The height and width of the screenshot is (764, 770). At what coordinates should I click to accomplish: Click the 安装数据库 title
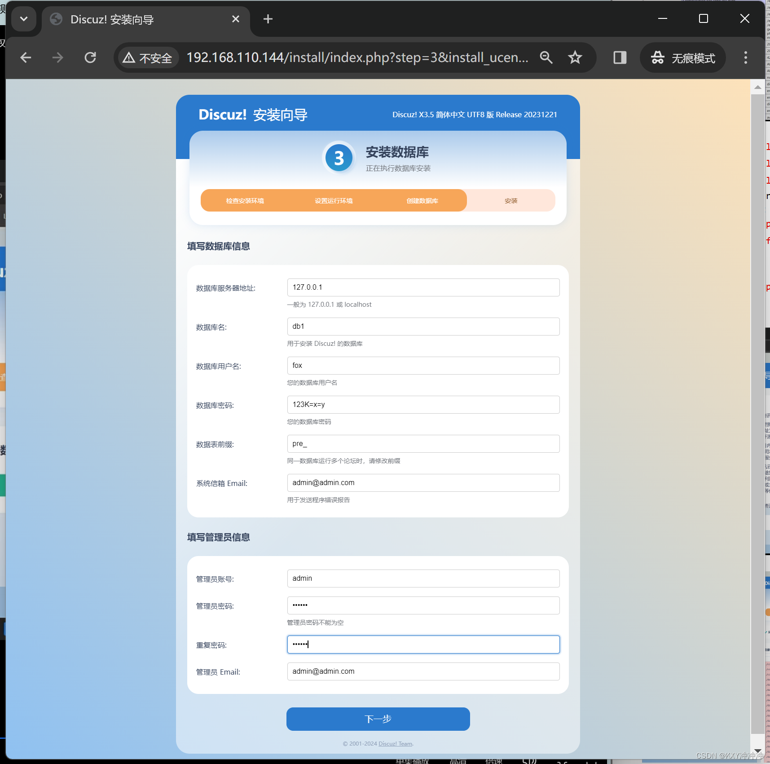click(397, 152)
